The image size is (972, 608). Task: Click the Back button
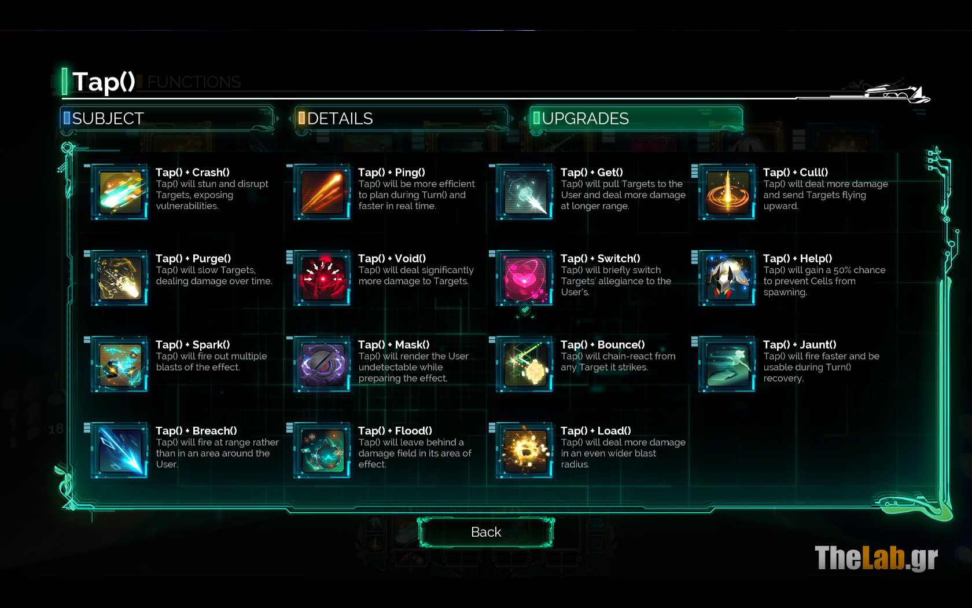point(486,532)
